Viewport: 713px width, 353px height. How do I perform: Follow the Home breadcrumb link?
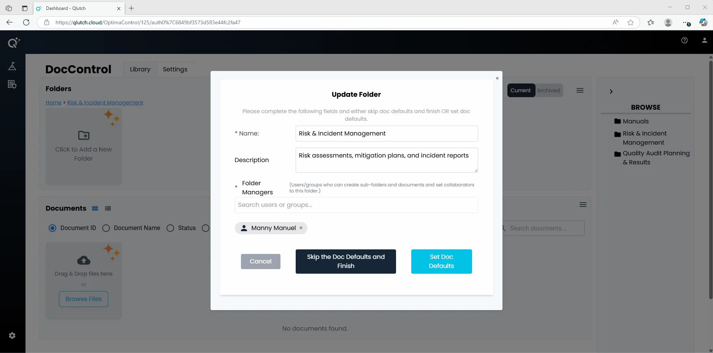[x=54, y=102]
